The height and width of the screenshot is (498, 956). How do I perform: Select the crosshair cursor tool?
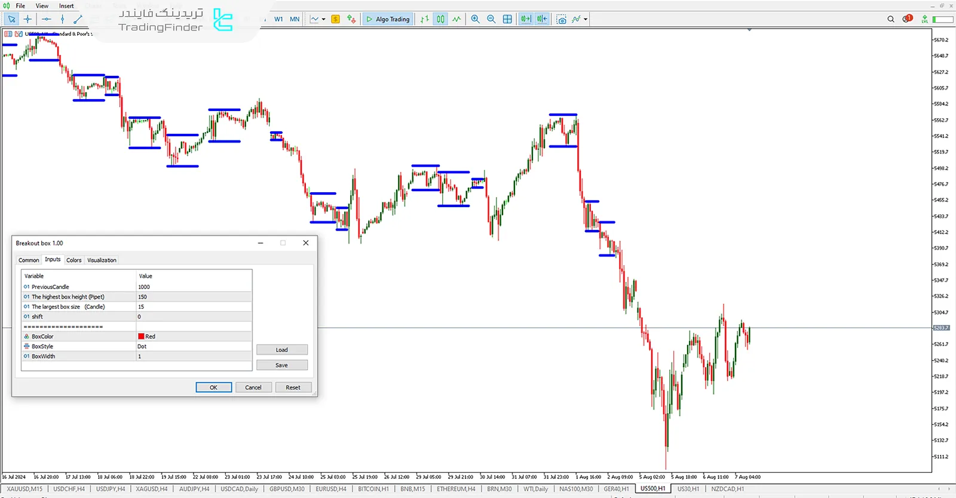(27, 19)
